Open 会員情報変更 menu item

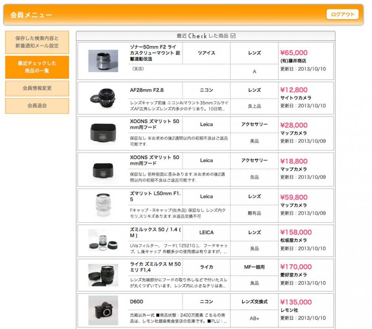pyautogui.click(x=37, y=88)
